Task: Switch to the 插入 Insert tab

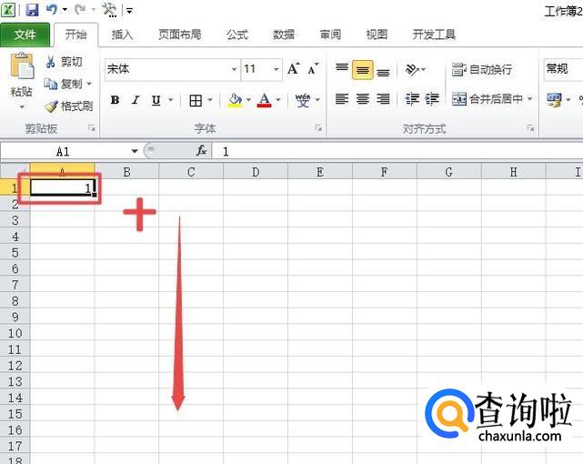Action: (x=122, y=35)
